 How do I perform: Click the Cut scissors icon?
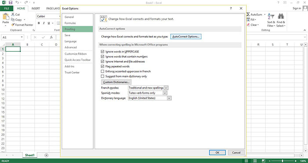(x=13, y=14)
